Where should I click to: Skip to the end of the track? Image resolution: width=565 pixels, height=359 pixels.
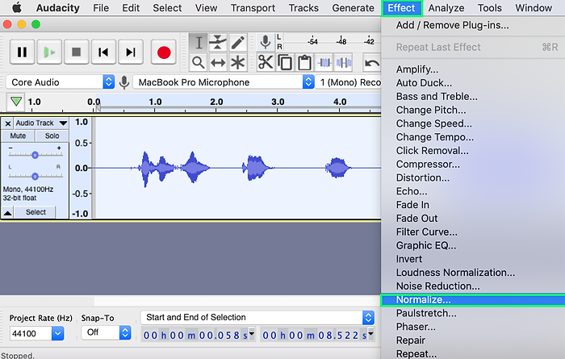131,52
